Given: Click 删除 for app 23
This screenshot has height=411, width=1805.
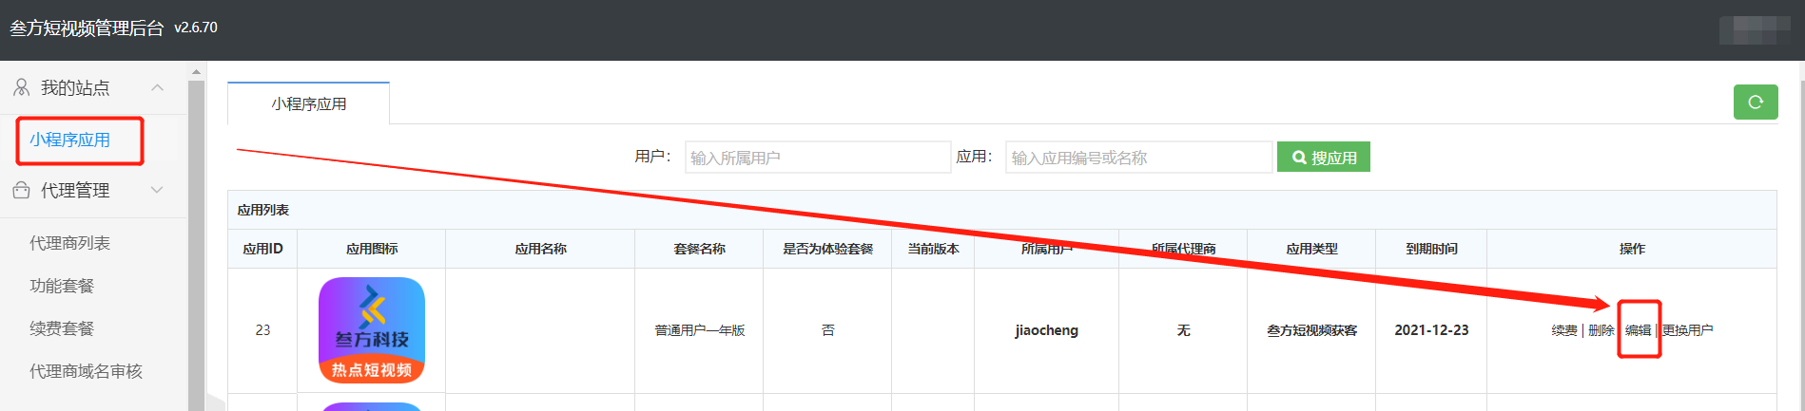Looking at the screenshot, I should (x=1601, y=330).
